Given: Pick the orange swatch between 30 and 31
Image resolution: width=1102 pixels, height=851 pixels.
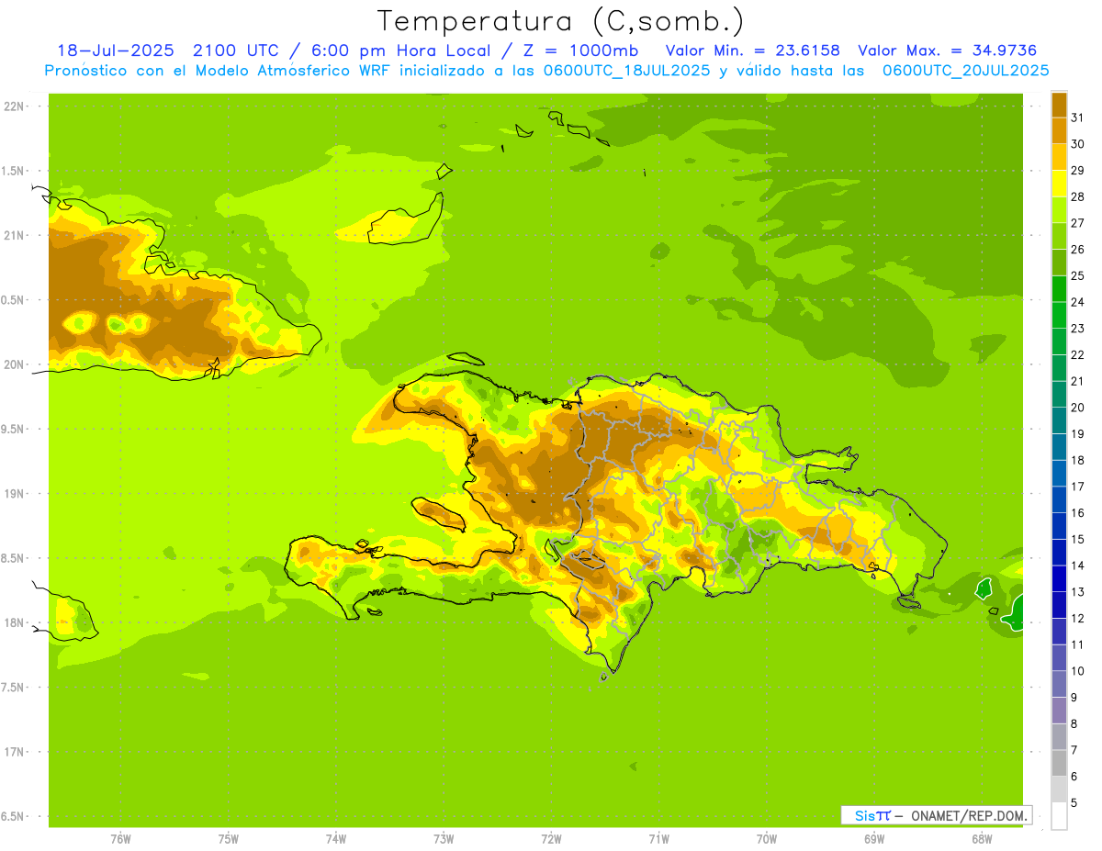Looking at the screenshot, I should pos(1059,131).
